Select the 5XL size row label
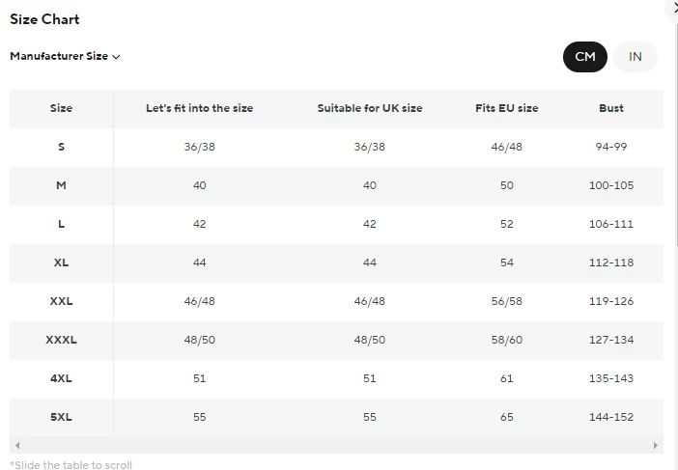 61,417
